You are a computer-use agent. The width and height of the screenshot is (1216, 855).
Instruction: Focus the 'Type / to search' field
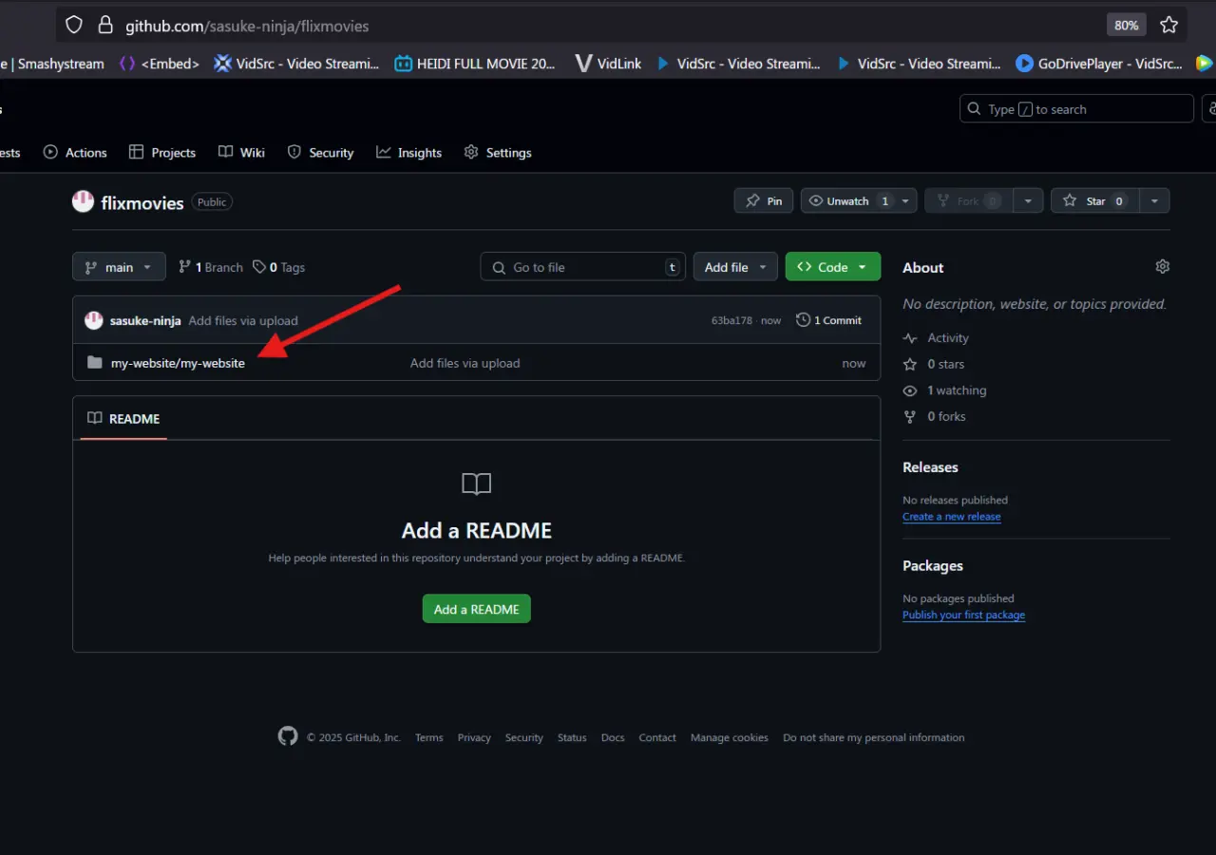tap(1076, 109)
